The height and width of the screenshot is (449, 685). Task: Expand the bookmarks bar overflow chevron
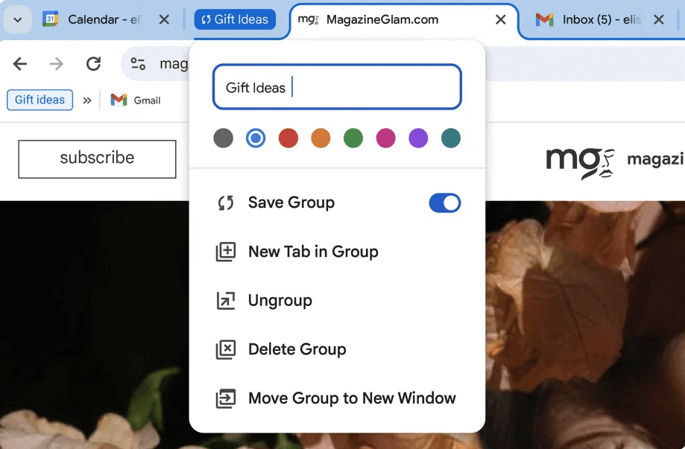coord(87,101)
